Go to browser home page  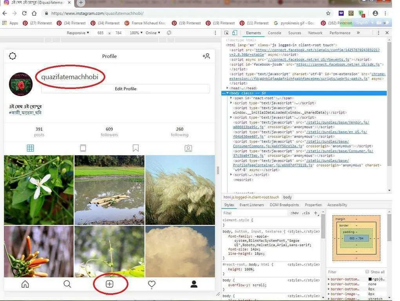point(34,13)
